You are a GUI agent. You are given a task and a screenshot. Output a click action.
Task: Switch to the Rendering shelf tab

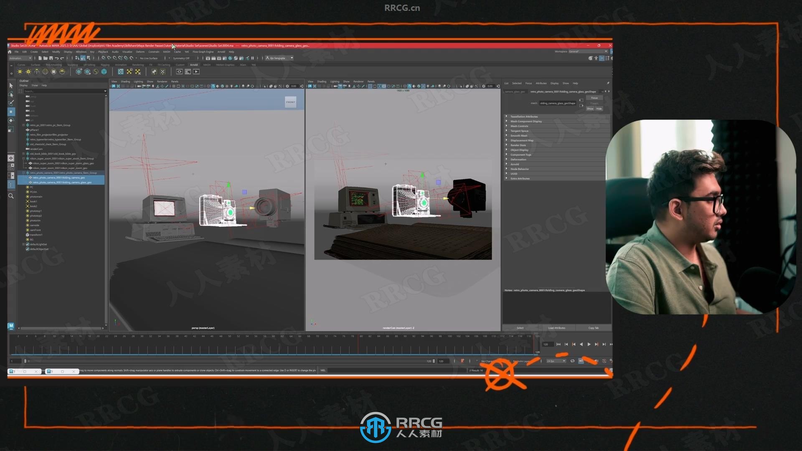click(x=138, y=65)
